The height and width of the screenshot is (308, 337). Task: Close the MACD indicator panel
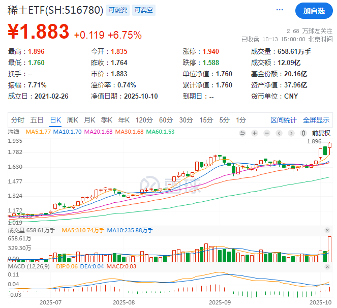(327, 267)
